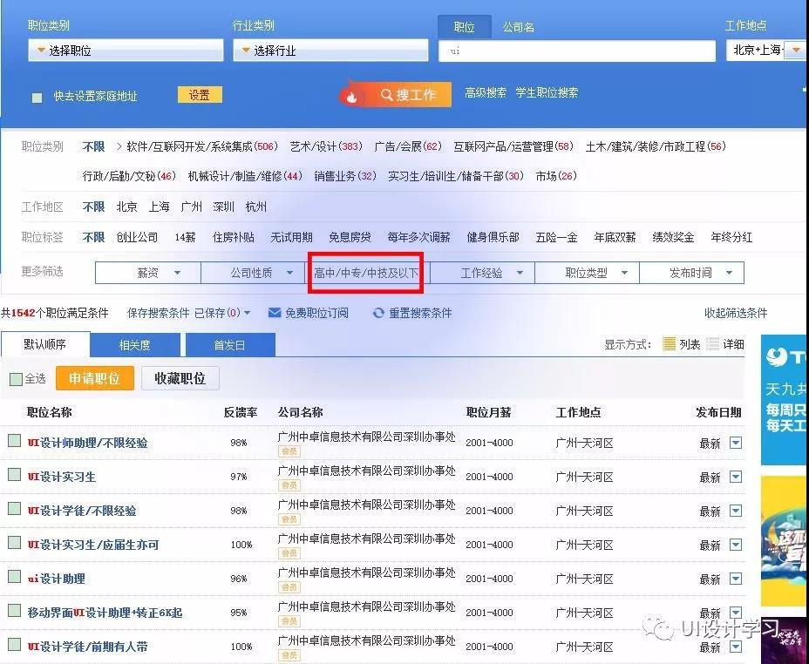Switch to the 相关度 sorting tab

coord(133,345)
